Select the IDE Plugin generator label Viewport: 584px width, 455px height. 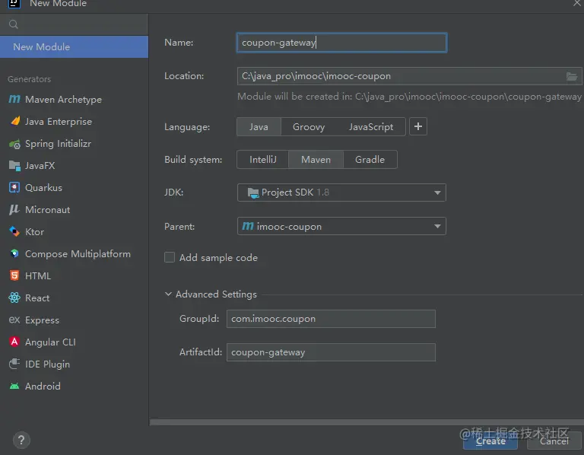click(x=47, y=364)
